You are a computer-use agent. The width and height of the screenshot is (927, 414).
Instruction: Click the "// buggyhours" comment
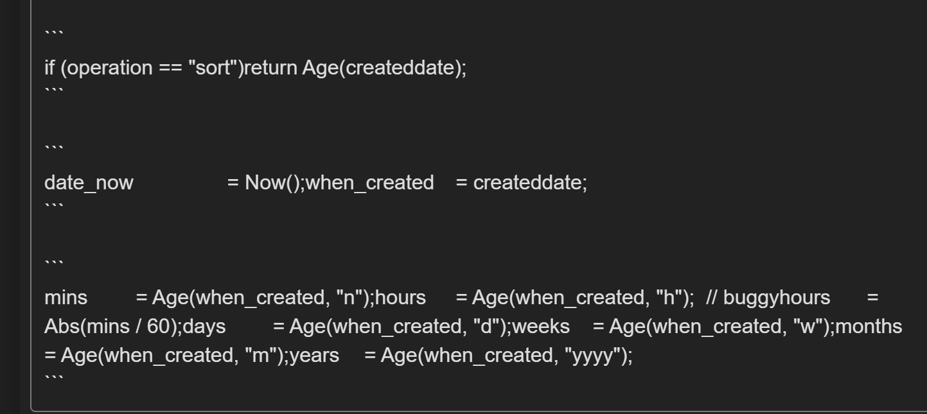tap(768, 298)
